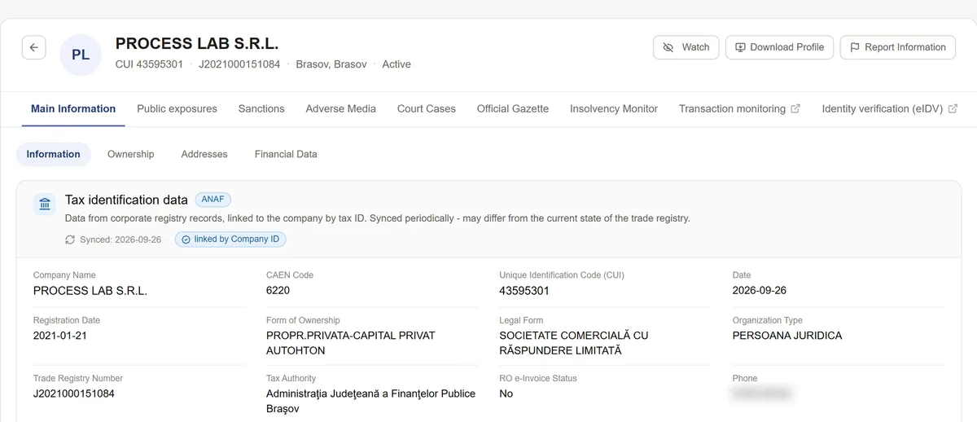Click the Registration Date value 2021-01-21
977x422 pixels.
60,336
